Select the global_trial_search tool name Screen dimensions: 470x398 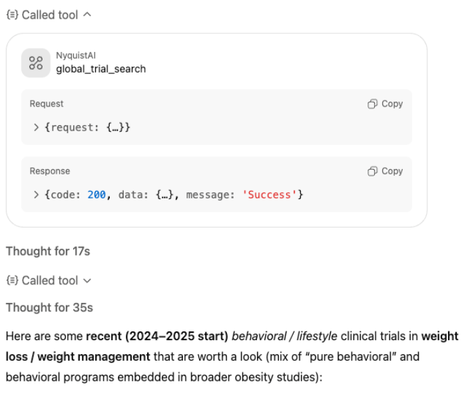pos(101,69)
